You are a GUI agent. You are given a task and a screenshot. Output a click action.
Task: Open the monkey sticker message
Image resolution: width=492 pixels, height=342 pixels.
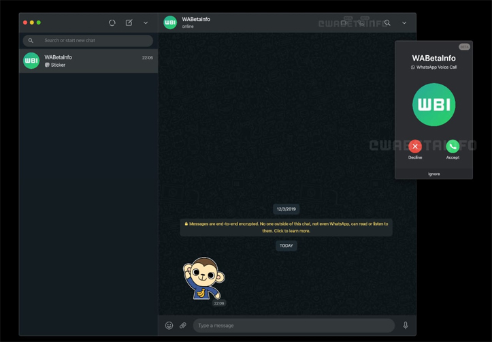coord(204,278)
